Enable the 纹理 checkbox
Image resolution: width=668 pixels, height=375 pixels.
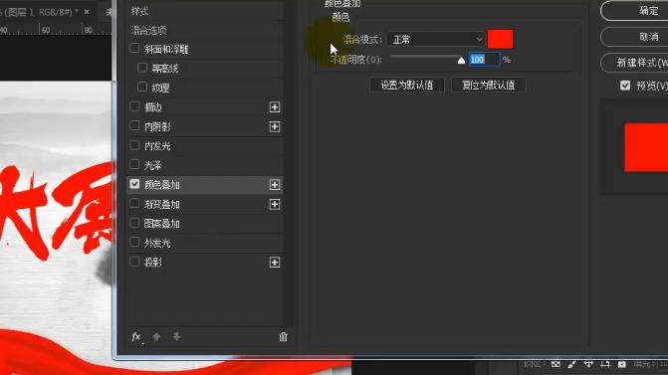pyautogui.click(x=142, y=87)
